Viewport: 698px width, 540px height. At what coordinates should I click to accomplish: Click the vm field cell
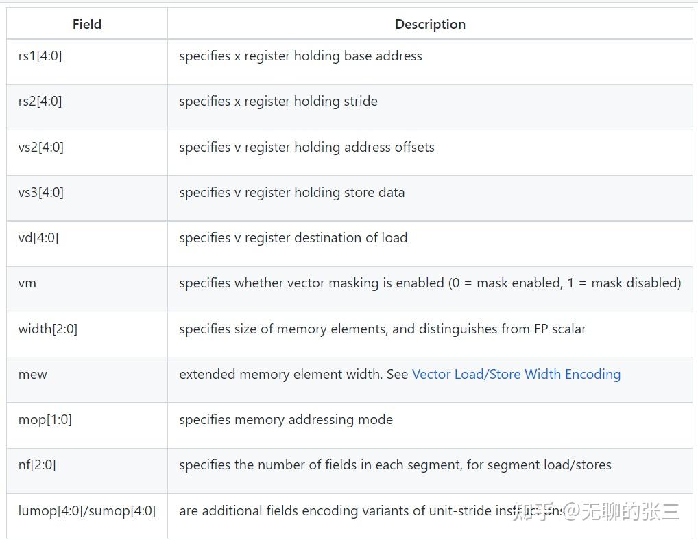pyautogui.click(x=27, y=283)
